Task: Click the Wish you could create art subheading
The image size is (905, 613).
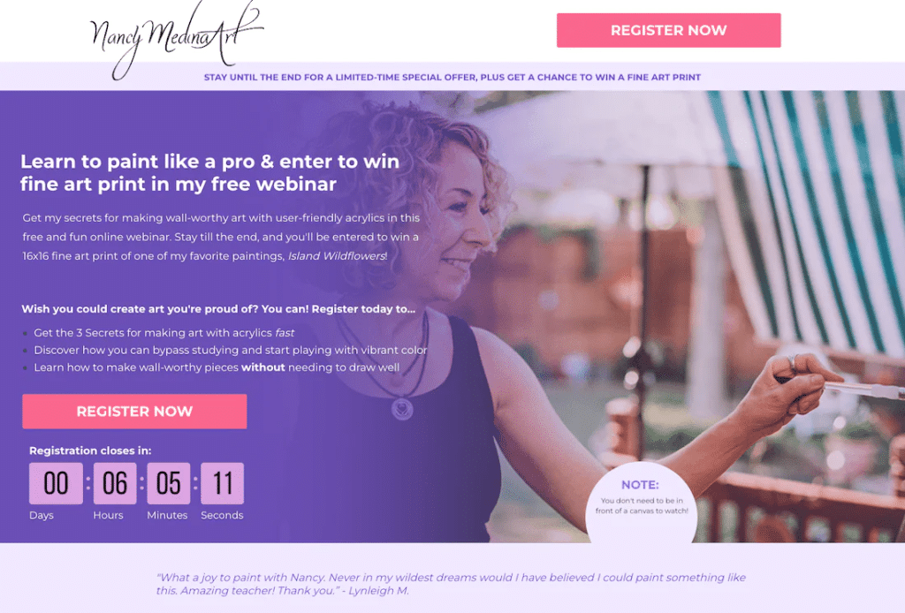Action: pyautogui.click(x=218, y=309)
